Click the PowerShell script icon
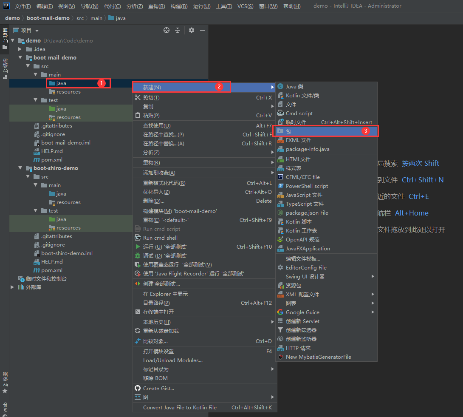463x417 pixels. pyautogui.click(x=280, y=186)
